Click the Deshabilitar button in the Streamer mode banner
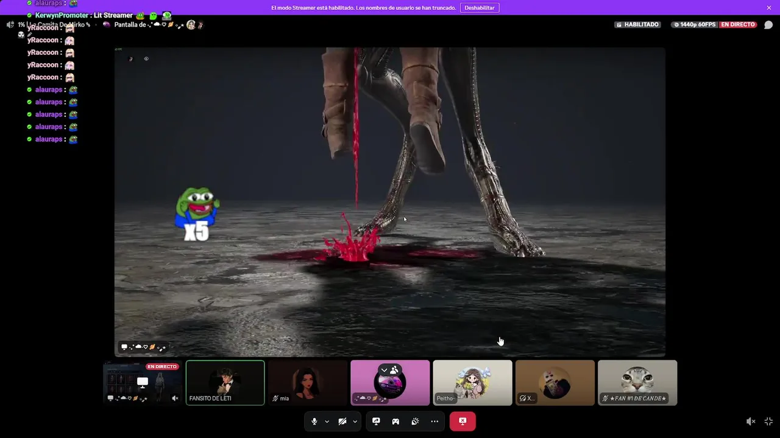Viewport: 780px width, 438px height. 480,8
